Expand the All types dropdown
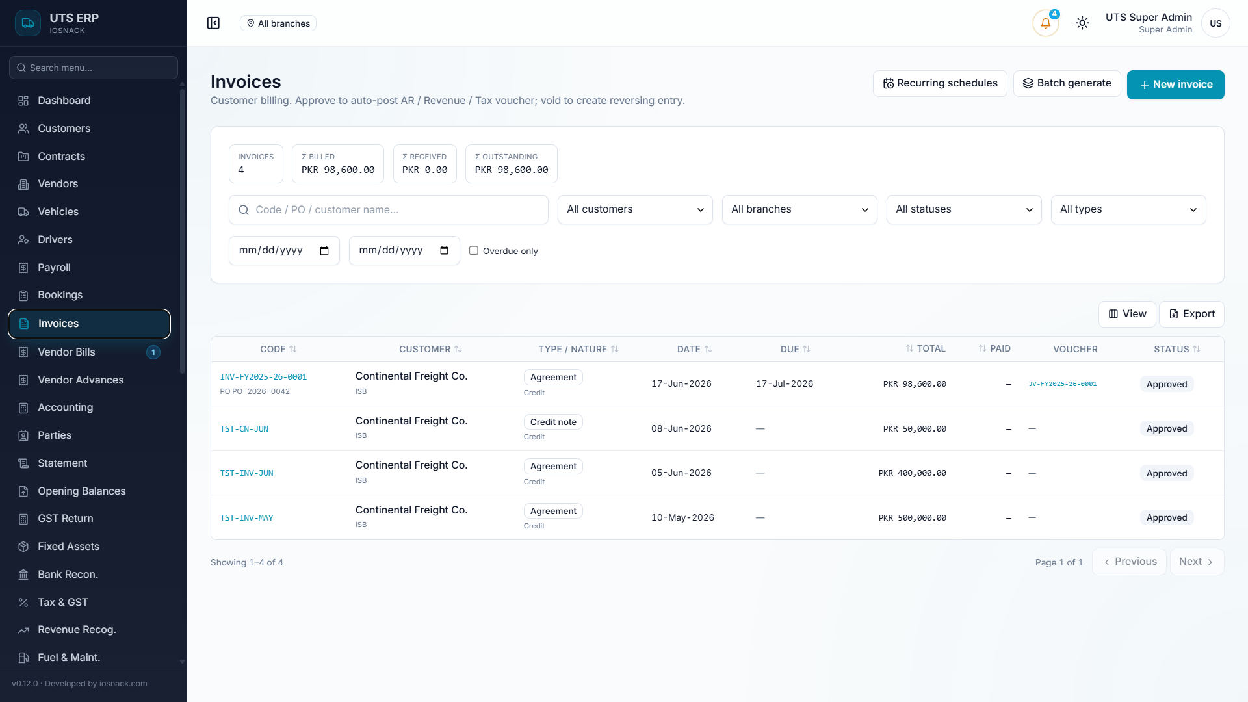 1128,209
